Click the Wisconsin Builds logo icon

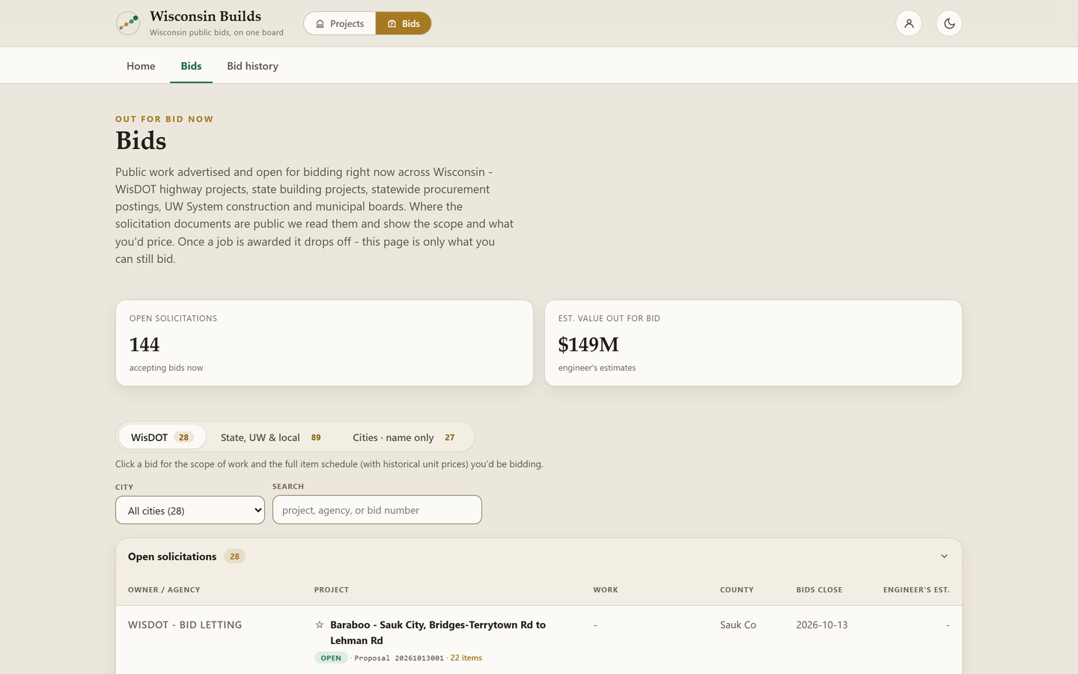tap(128, 23)
